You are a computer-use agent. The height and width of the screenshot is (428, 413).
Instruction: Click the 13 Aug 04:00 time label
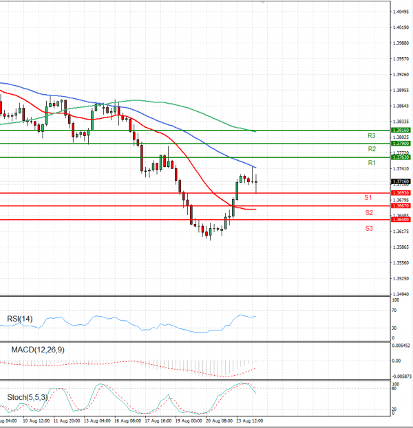97,421
